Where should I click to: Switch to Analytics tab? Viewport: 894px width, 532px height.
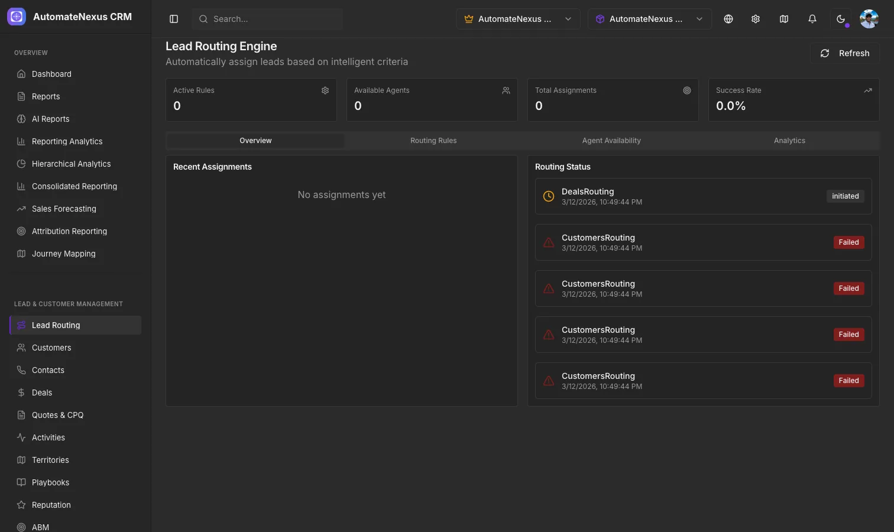point(789,141)
